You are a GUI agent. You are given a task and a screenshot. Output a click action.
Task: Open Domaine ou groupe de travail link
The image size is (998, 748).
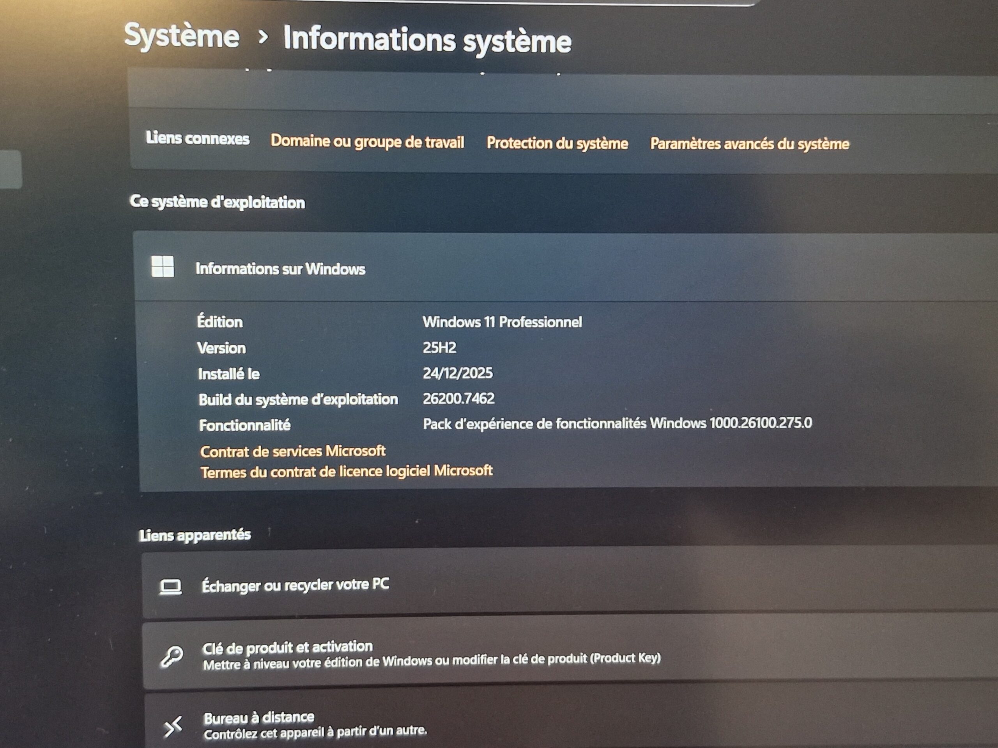pyautogui.click(x=367, y=141)
